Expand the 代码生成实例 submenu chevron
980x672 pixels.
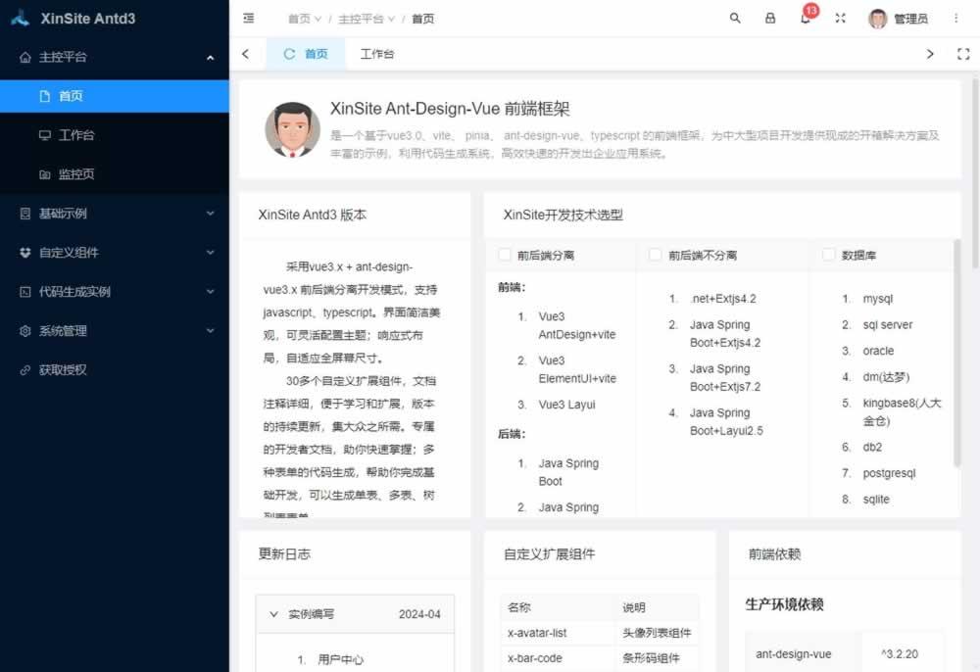[210, 292]
